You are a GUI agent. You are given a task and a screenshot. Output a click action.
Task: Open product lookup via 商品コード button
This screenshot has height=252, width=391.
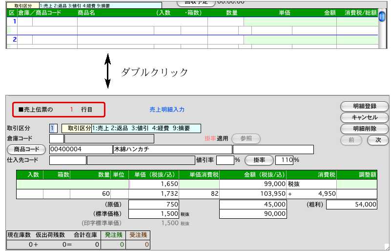click(x=27, y=149)
